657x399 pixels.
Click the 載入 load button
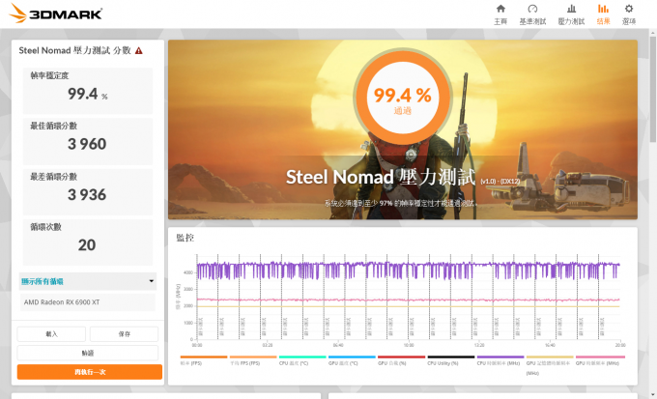(x=51, y=334)
